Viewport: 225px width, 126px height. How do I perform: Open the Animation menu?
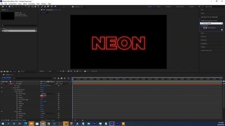(32, 4)
